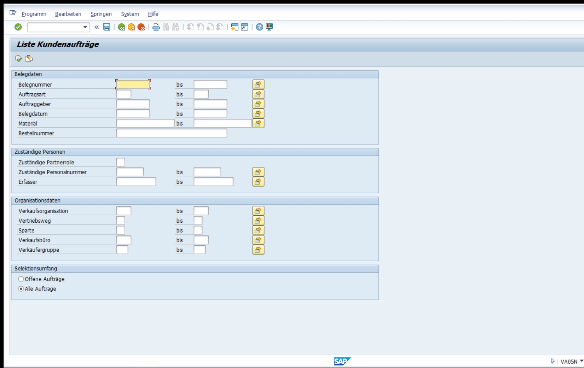
Task: Click the orange Exit icon
Action: pos(131,27)
